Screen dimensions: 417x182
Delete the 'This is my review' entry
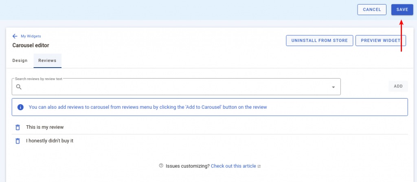[x=18, y=127]
